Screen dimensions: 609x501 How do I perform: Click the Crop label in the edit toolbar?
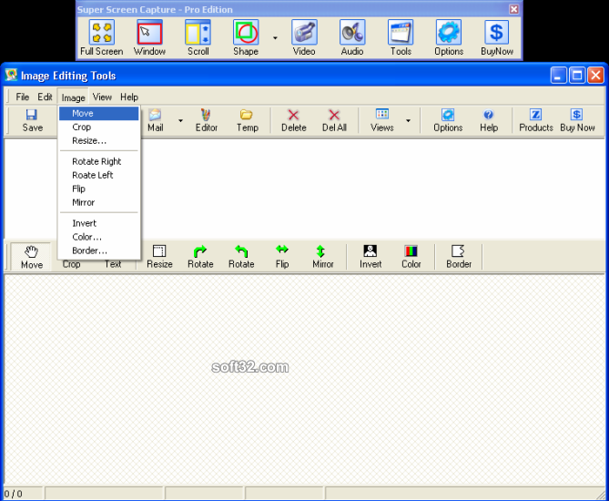tap(72, 264)
